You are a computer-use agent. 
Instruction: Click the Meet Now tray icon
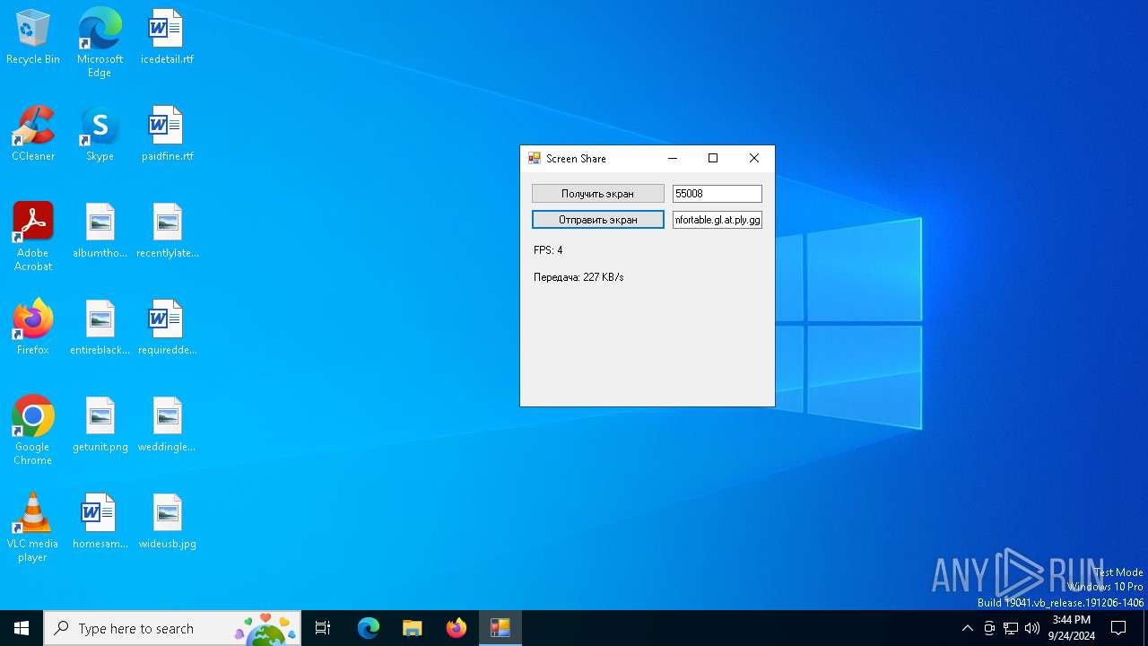[989, 628]
